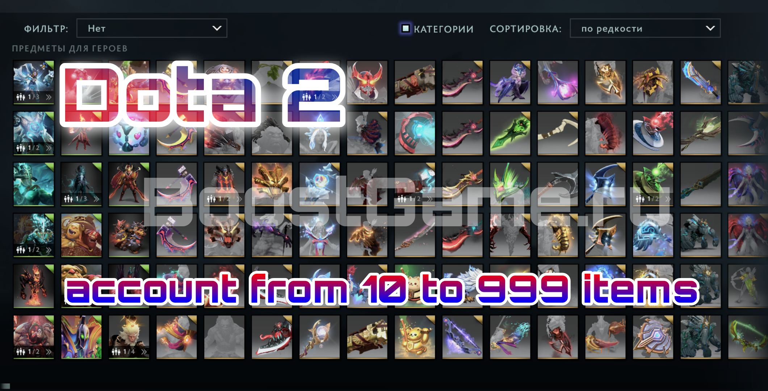Choose the purple bow weapon item
The image size is (768, 391).
[x=462, y=337]
